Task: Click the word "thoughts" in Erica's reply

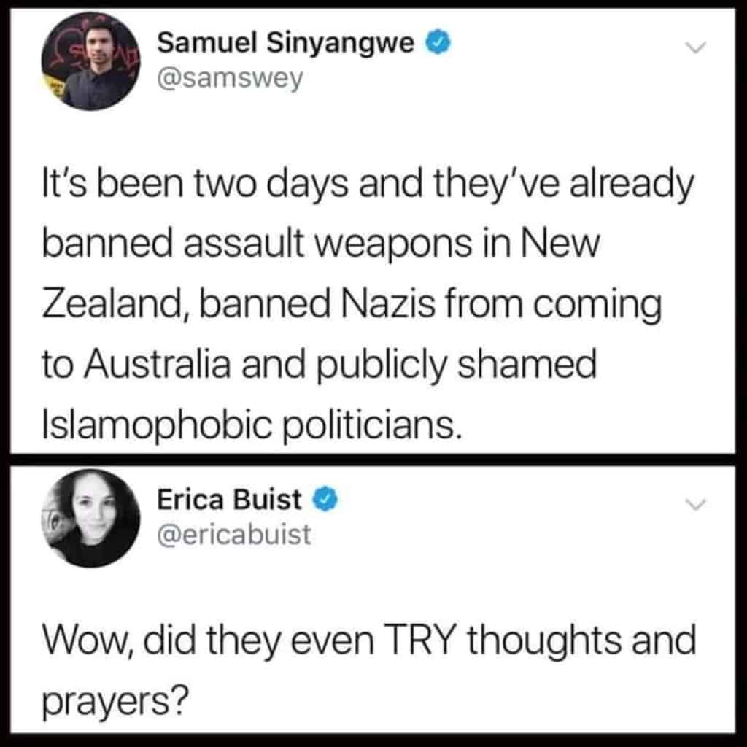Action: [x=544, y=640]
